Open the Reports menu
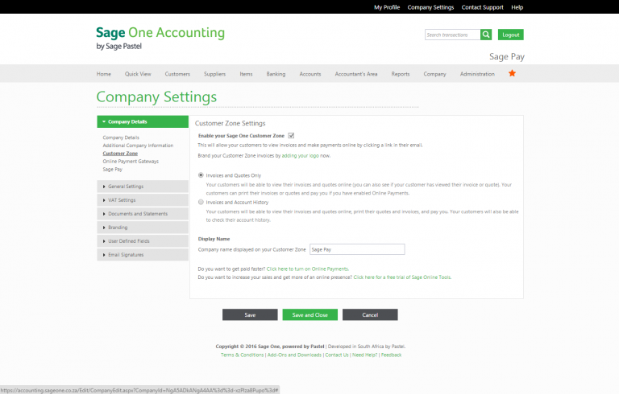 coord(401,74)
